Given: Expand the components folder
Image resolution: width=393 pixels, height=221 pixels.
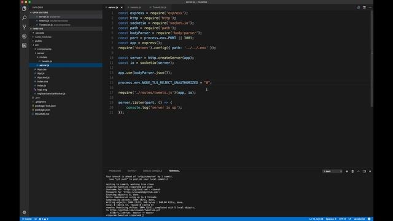Looking at the screenshot, I should click(x=44, y=49).
